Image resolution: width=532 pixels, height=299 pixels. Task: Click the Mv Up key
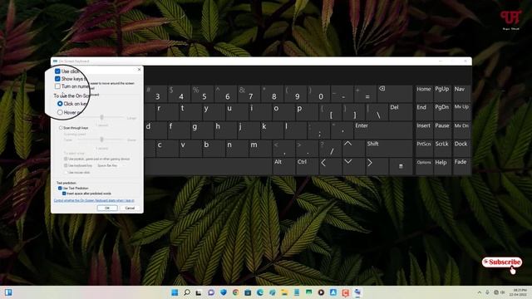461,111
